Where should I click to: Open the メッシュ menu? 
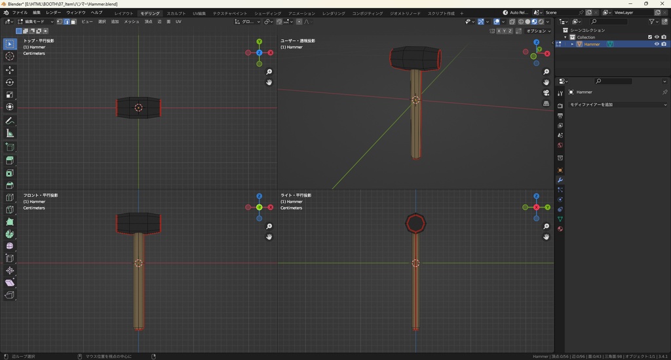coord(131,22)
